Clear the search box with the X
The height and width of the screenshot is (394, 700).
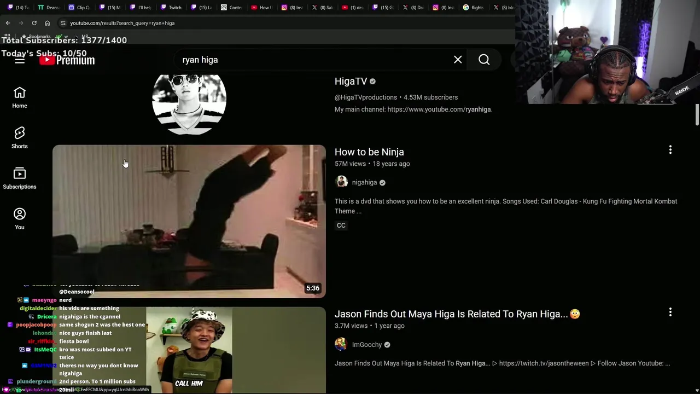pyautogui.click(x=458, y=60)
